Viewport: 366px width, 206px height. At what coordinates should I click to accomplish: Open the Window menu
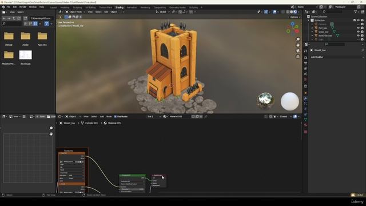[33, 7]
